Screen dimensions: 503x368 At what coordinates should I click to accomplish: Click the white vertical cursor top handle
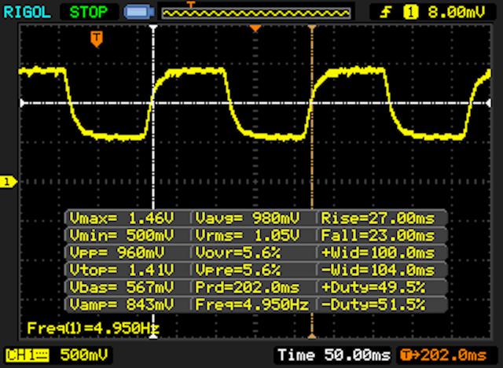153,28
